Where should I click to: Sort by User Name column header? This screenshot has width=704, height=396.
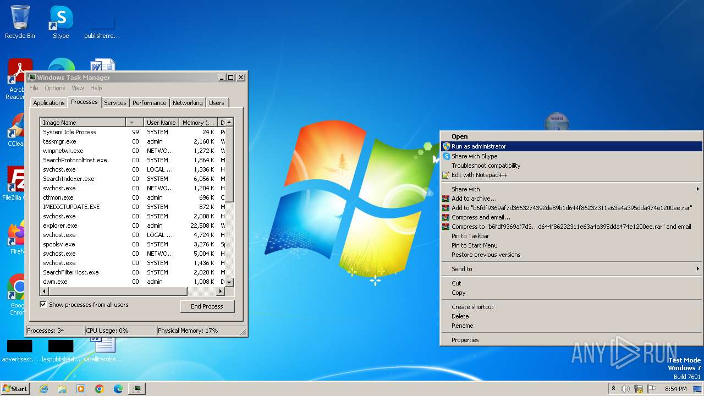[161, 123]
